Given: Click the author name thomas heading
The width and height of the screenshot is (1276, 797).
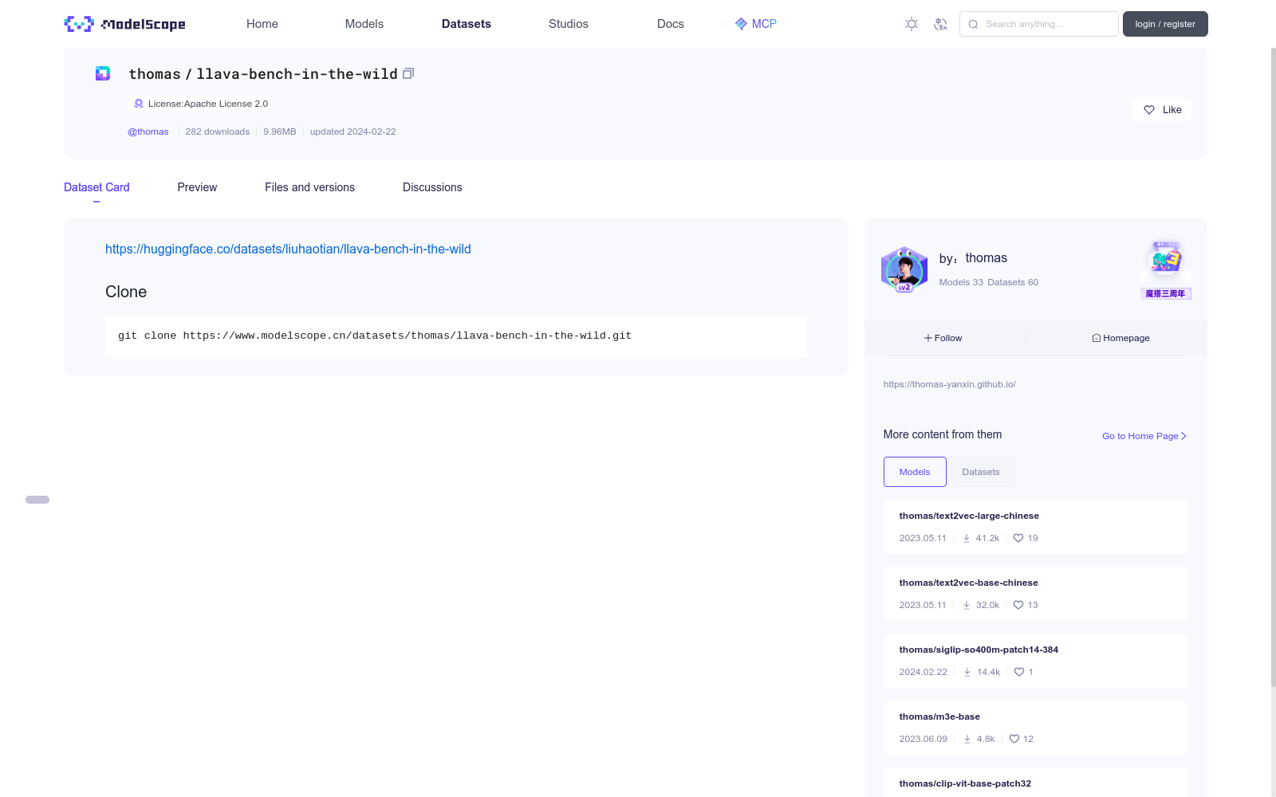Looking at the screenshot, I should tap(987, 258).
